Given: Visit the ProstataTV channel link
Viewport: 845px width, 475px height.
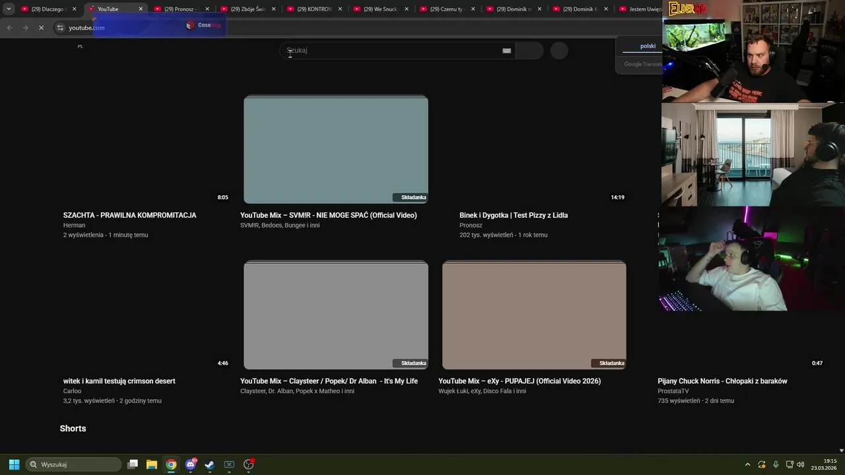Looking at the screenshot, I should pos(673,391).
